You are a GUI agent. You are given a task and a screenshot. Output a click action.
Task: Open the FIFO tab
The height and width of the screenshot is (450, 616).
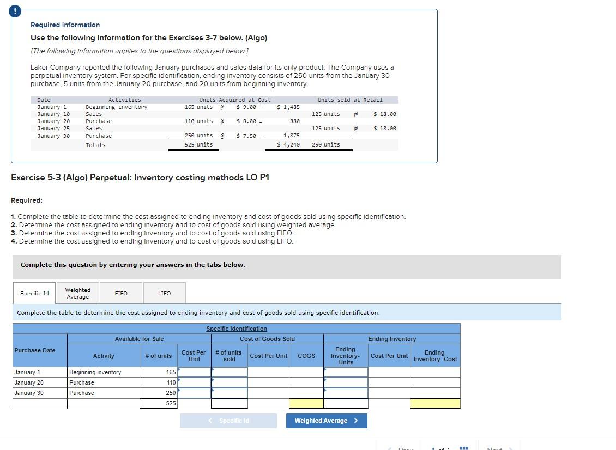(121, 293)
